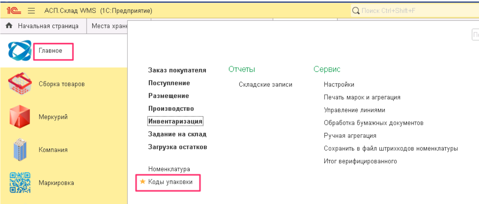Open Коды упаковки catalog

(170, 182)
